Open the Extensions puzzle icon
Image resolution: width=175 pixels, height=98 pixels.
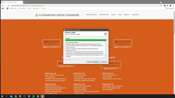click(x=167, y=5)
